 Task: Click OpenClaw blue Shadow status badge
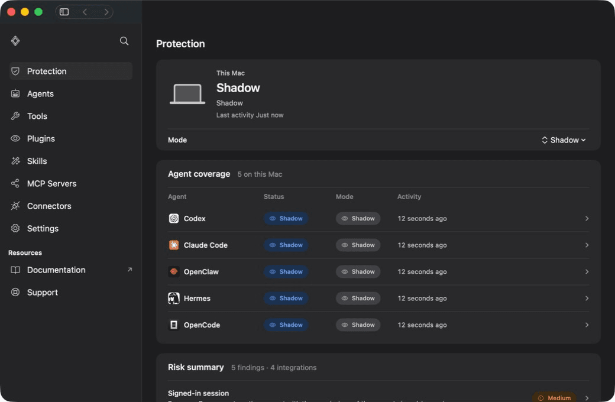coord(286,271)
